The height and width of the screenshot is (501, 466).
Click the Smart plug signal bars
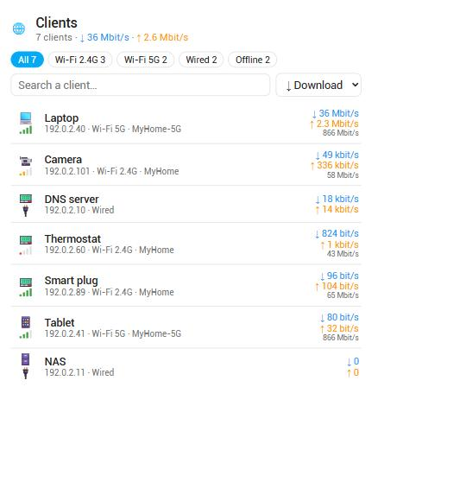pyautogui.click(x=26, y=293)
